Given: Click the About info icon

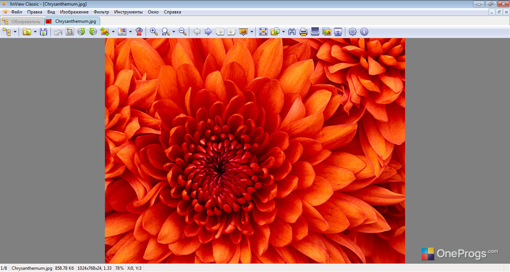Looking at the screenshot, I should pyautogui.click(x=364, y=32).
